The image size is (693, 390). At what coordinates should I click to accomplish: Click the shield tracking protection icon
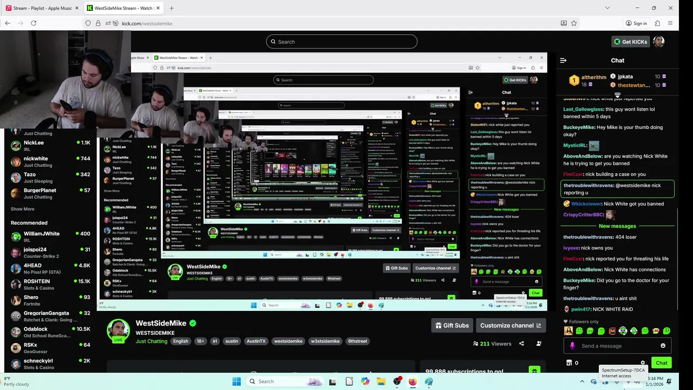click(88, 23)
